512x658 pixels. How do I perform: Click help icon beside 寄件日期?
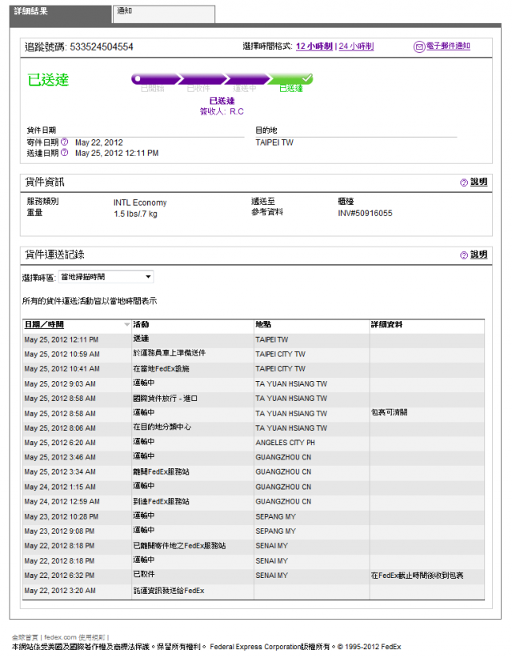click(x=64, y=142)
